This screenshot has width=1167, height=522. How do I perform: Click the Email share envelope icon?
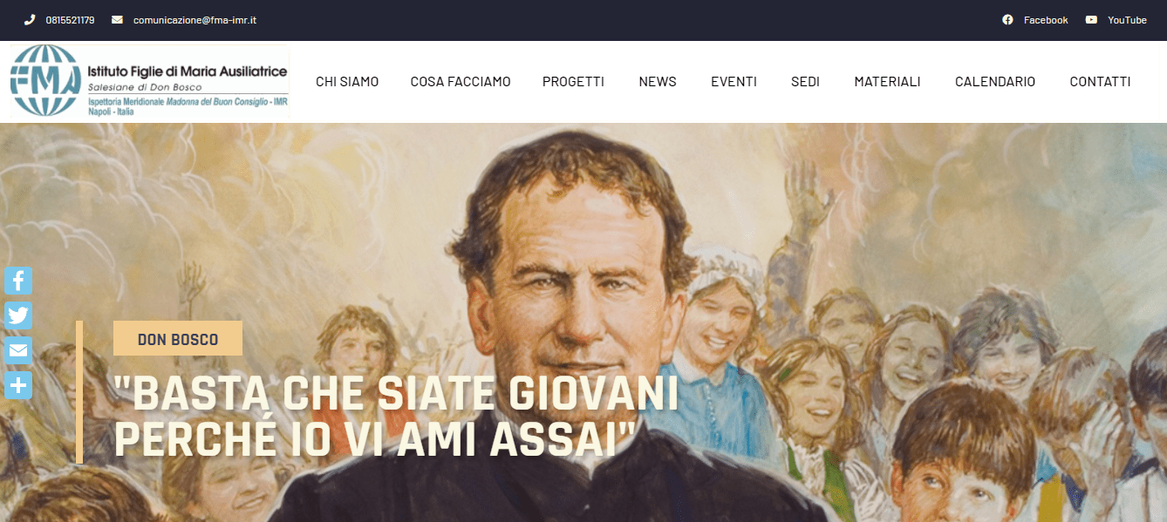[x=18, y=350]
